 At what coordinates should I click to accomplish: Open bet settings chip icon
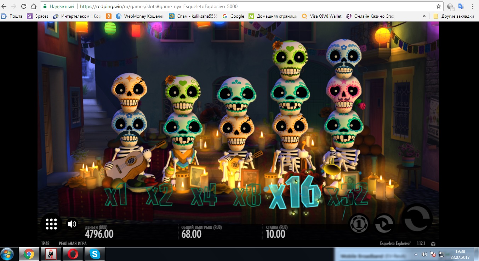tap(359, 224)
